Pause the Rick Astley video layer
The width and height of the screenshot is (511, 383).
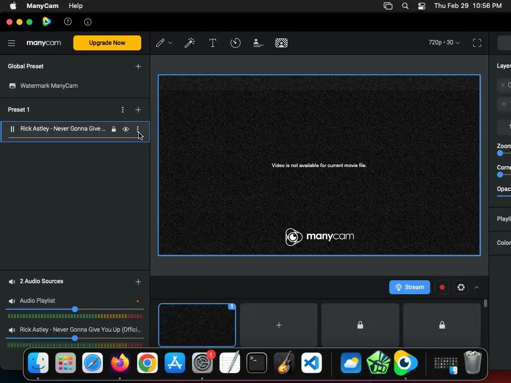click(x=12, y=129)
